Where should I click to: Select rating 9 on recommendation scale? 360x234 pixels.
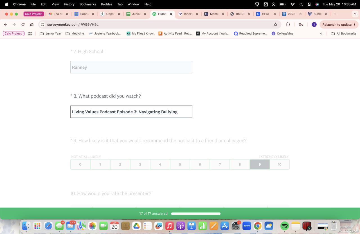coord(260,165)
